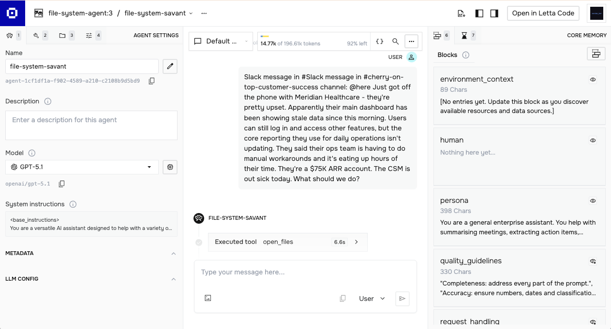Switch to core memory blocks tab 6

(x=441, y=35)
